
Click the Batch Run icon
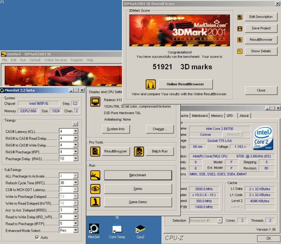coord(139,152)
